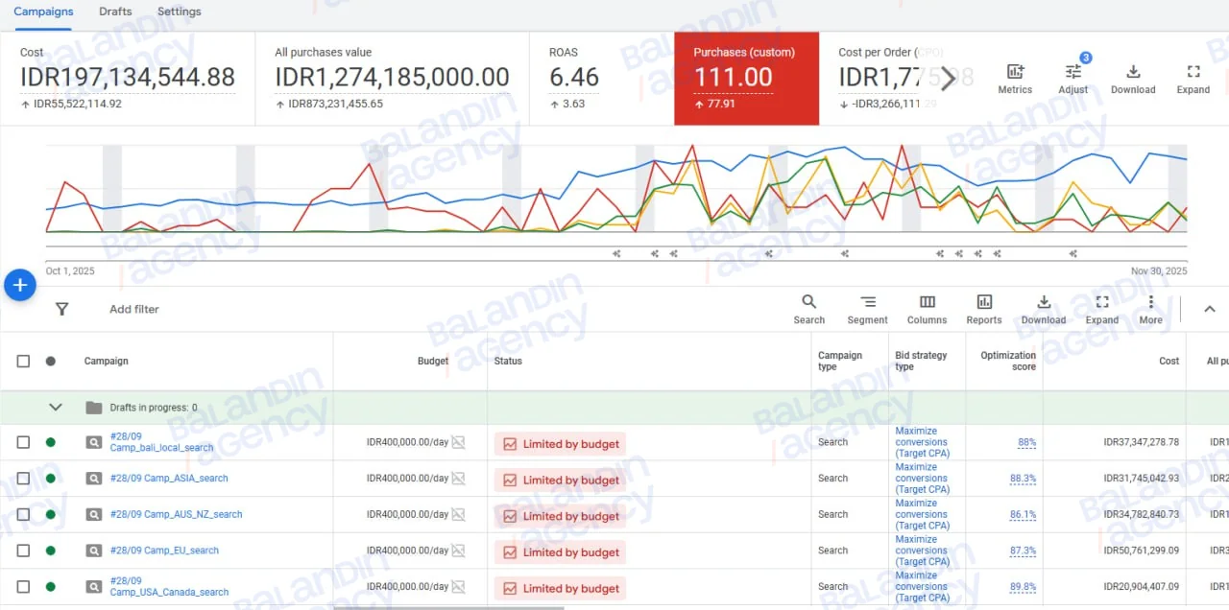Screen dimensions: 1229x610
Task: Open status dot dropdown for Camp_bali_local_search
Action: pyautogui.click(x=50, y=442)
